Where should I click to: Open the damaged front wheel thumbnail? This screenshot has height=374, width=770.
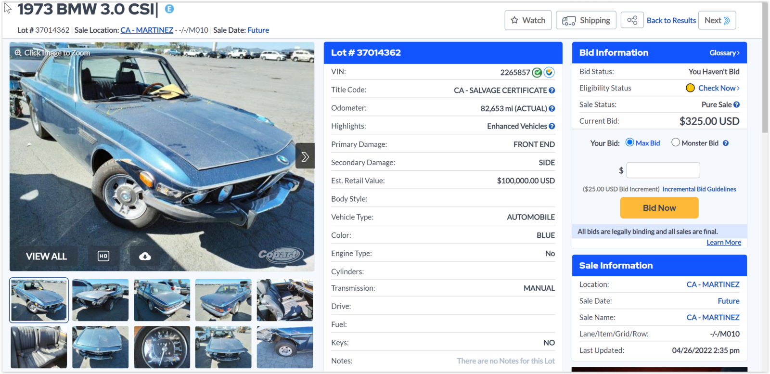[x=285, y=347]
